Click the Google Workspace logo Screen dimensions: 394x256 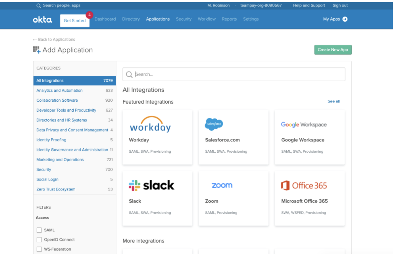tap(304, 125)
